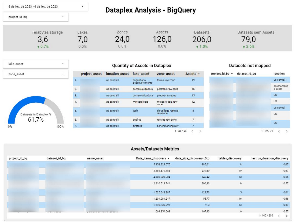295x224 pixels.
Task: Open the project_id_bq filter dropdown
Action: pyautogui.click(x=36, y=17)
